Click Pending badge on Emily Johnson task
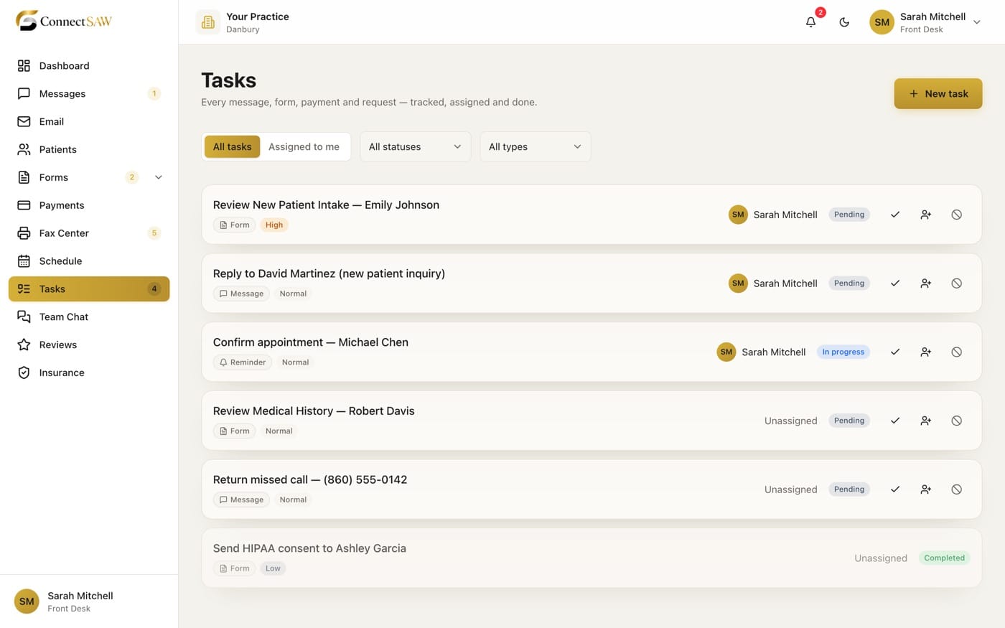Viewport: 1005px width, 628px height. [849, 215]
